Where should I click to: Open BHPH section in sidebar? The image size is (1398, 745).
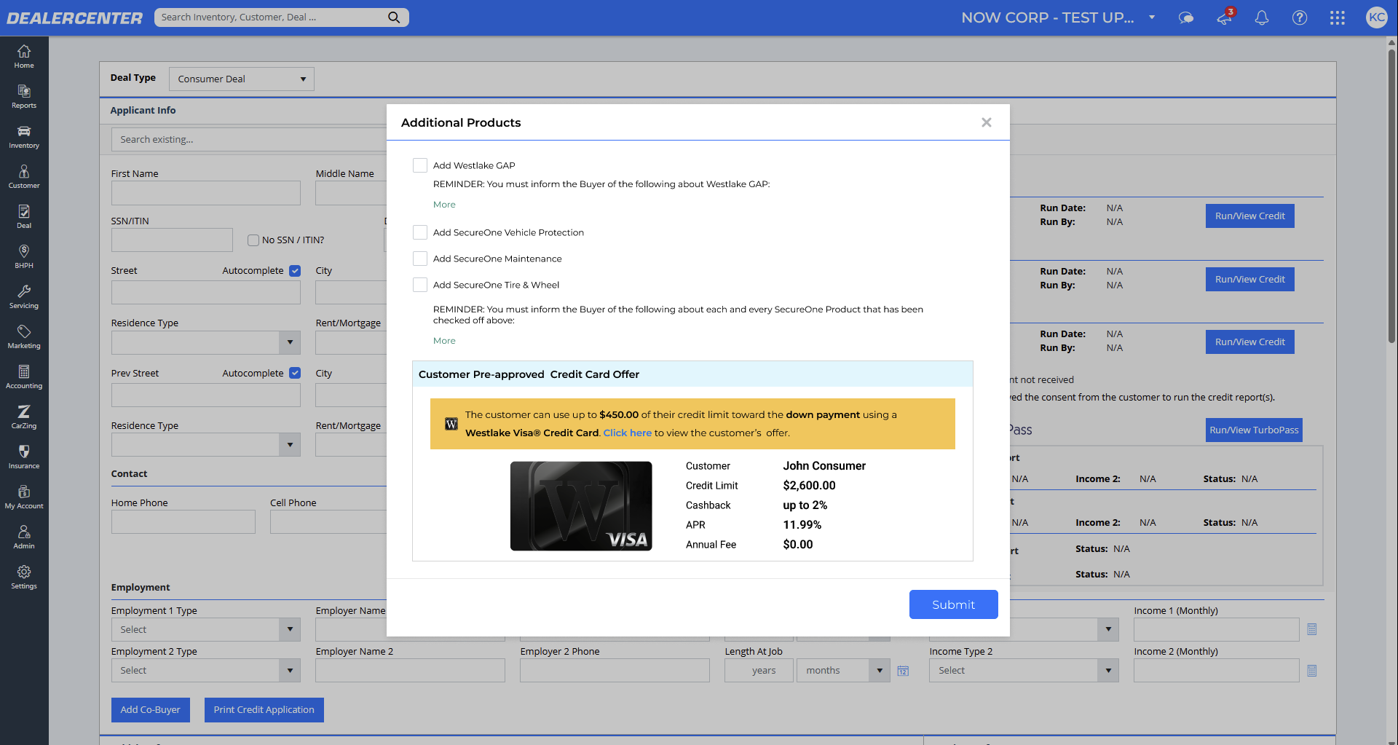coord(24,257)
